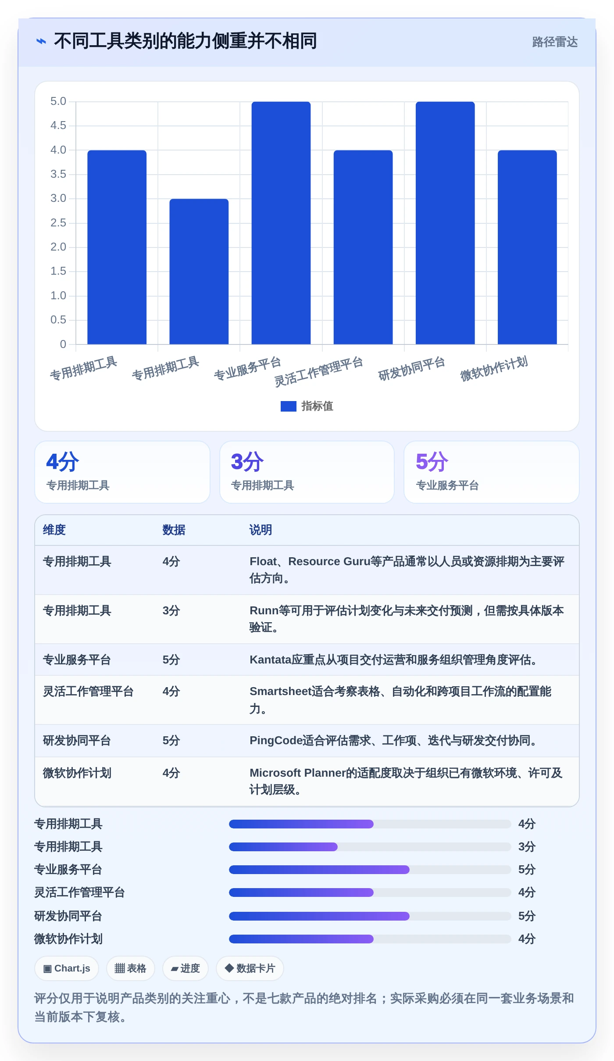Click the 微软协作计划 progress bar

pyautogui.click(x=370, y=939)
